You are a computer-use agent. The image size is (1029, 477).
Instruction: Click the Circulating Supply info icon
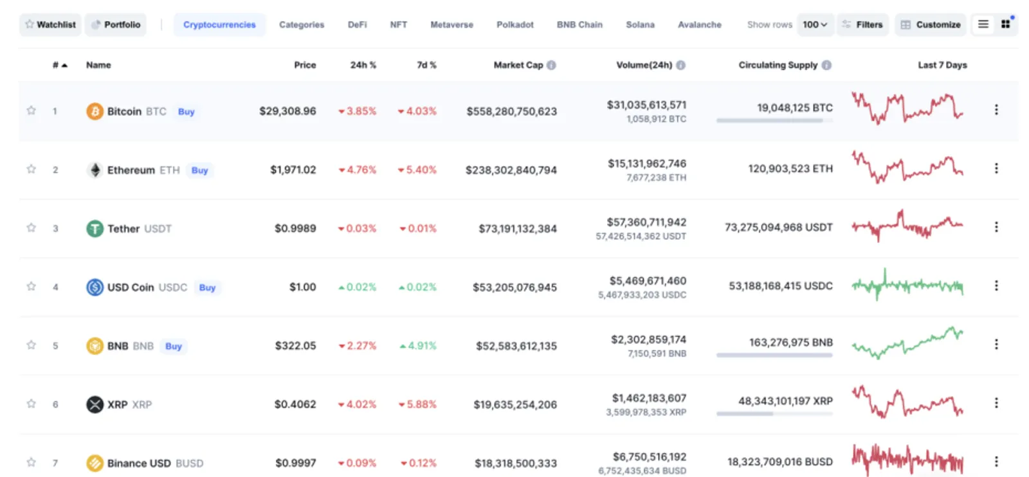pyautogui.click(x=826, y=65)
